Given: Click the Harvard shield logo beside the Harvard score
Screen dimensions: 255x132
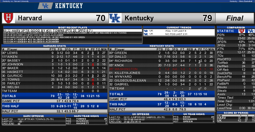Looking at the screenshot, I should click(x=9, y=18).
